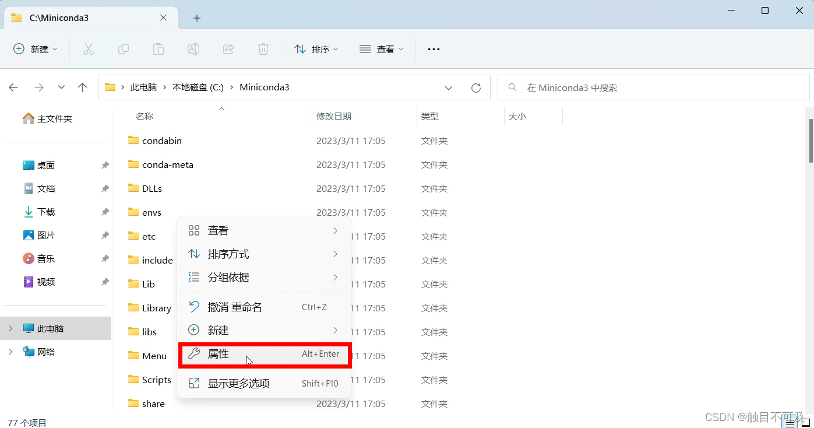Open a new tab with plus button
This screenshot has width=814, height=428.
coord(197,18)
